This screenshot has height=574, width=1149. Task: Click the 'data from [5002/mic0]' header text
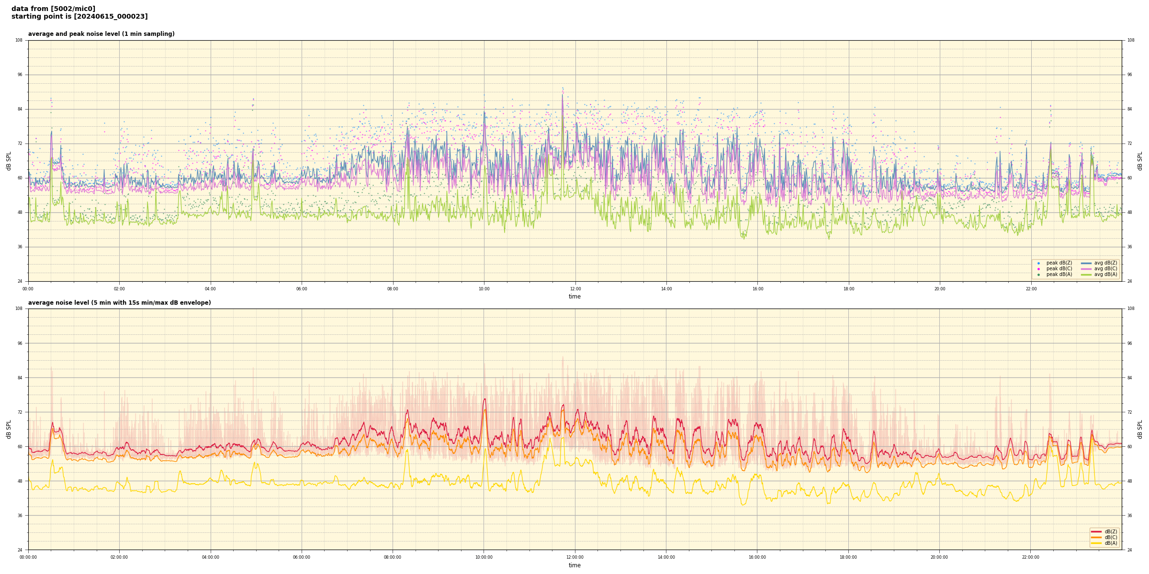pos(53,9)
